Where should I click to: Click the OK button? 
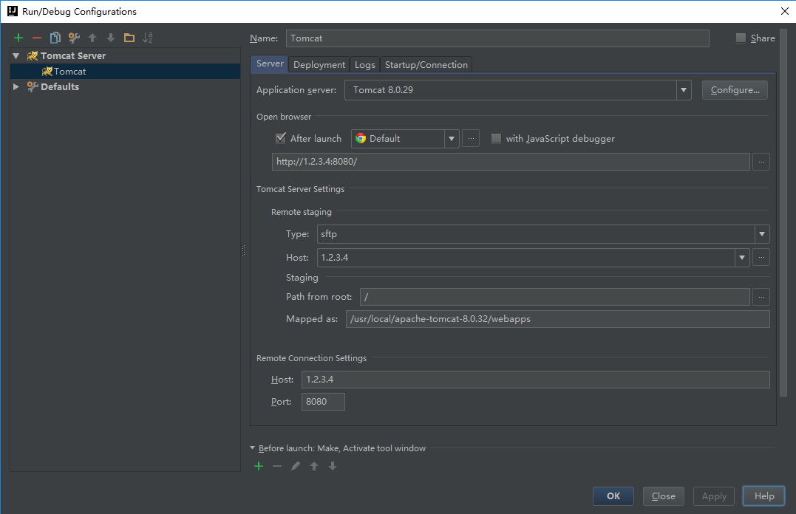tap(613, 496)
